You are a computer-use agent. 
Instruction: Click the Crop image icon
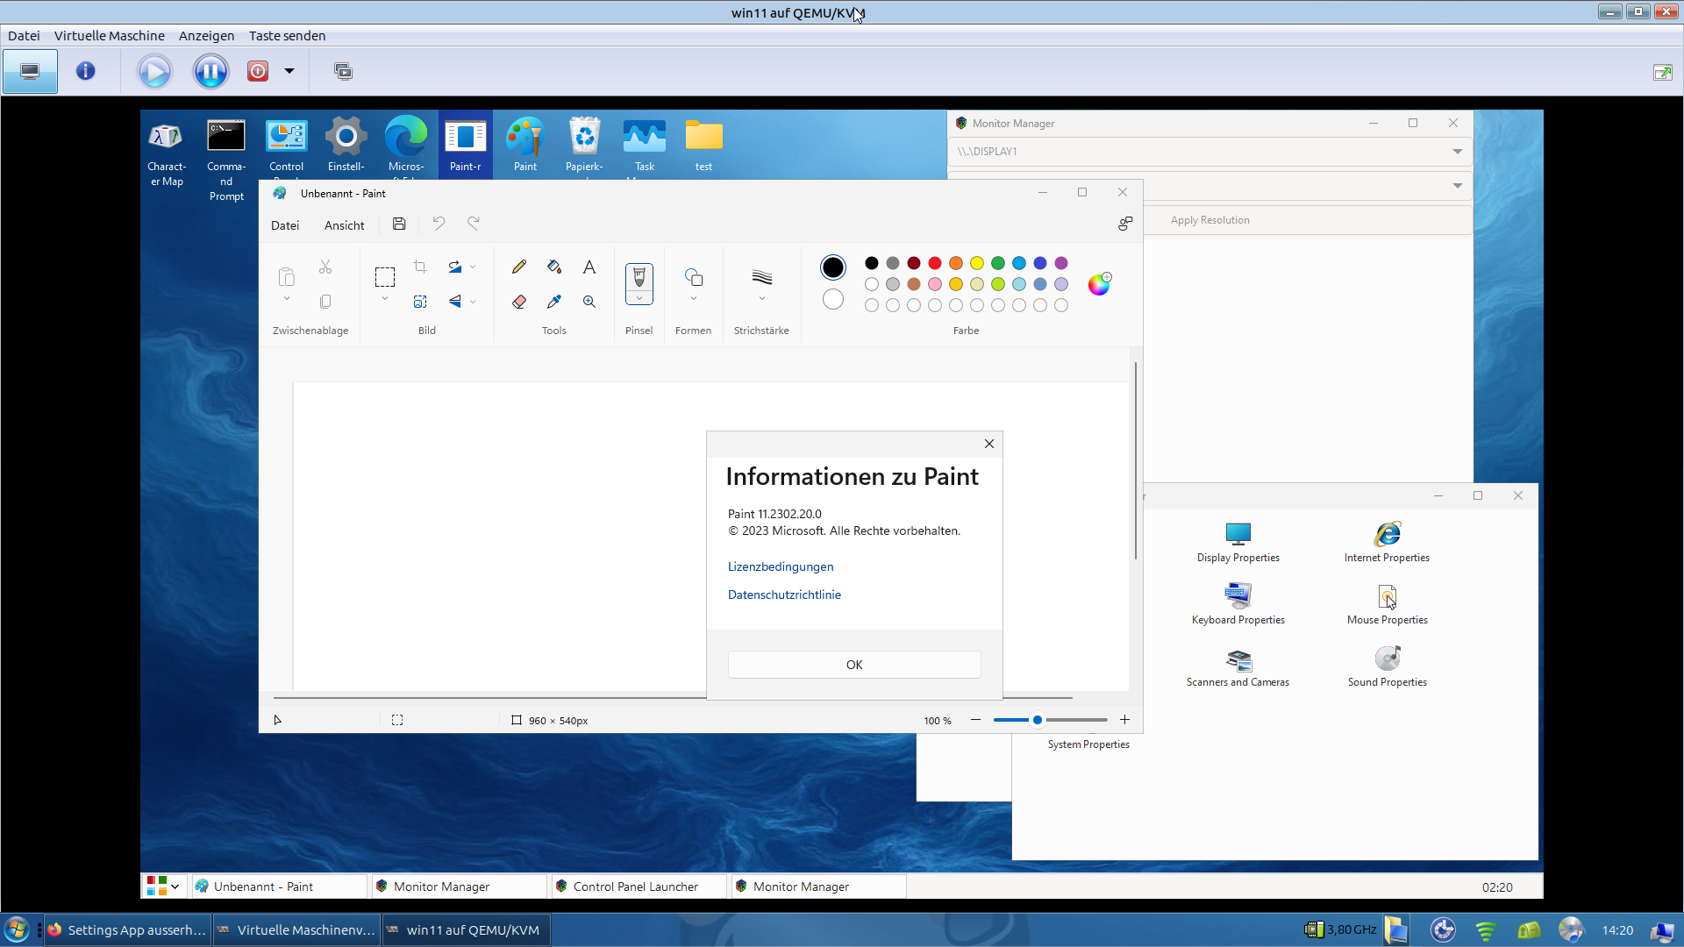click(420, 267)
